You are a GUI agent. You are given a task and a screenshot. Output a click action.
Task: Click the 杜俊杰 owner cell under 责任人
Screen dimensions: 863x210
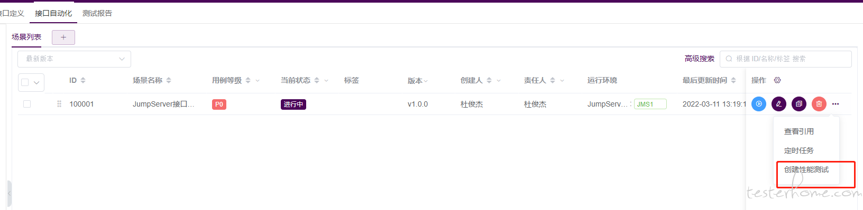(535, 104)
